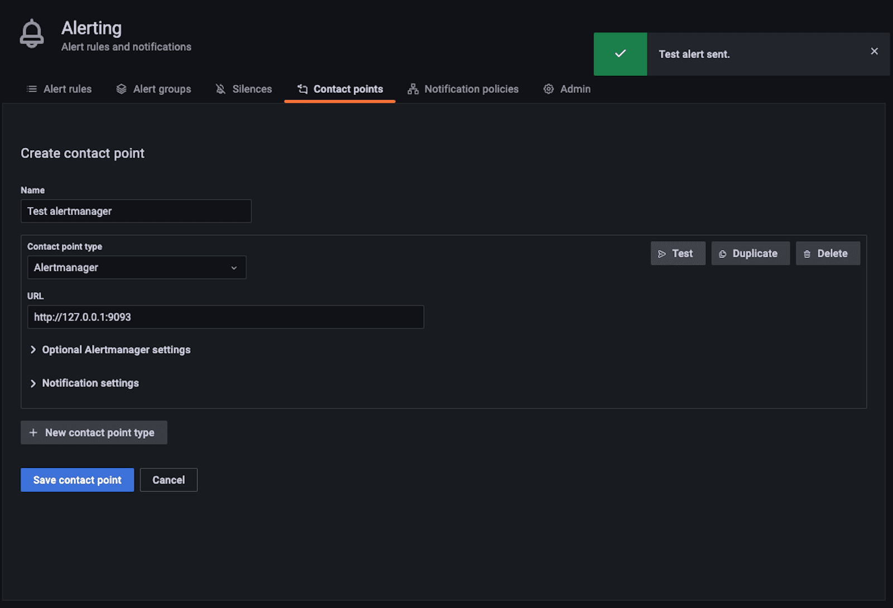Click the Alert rules list icon

tap(32, 89)
